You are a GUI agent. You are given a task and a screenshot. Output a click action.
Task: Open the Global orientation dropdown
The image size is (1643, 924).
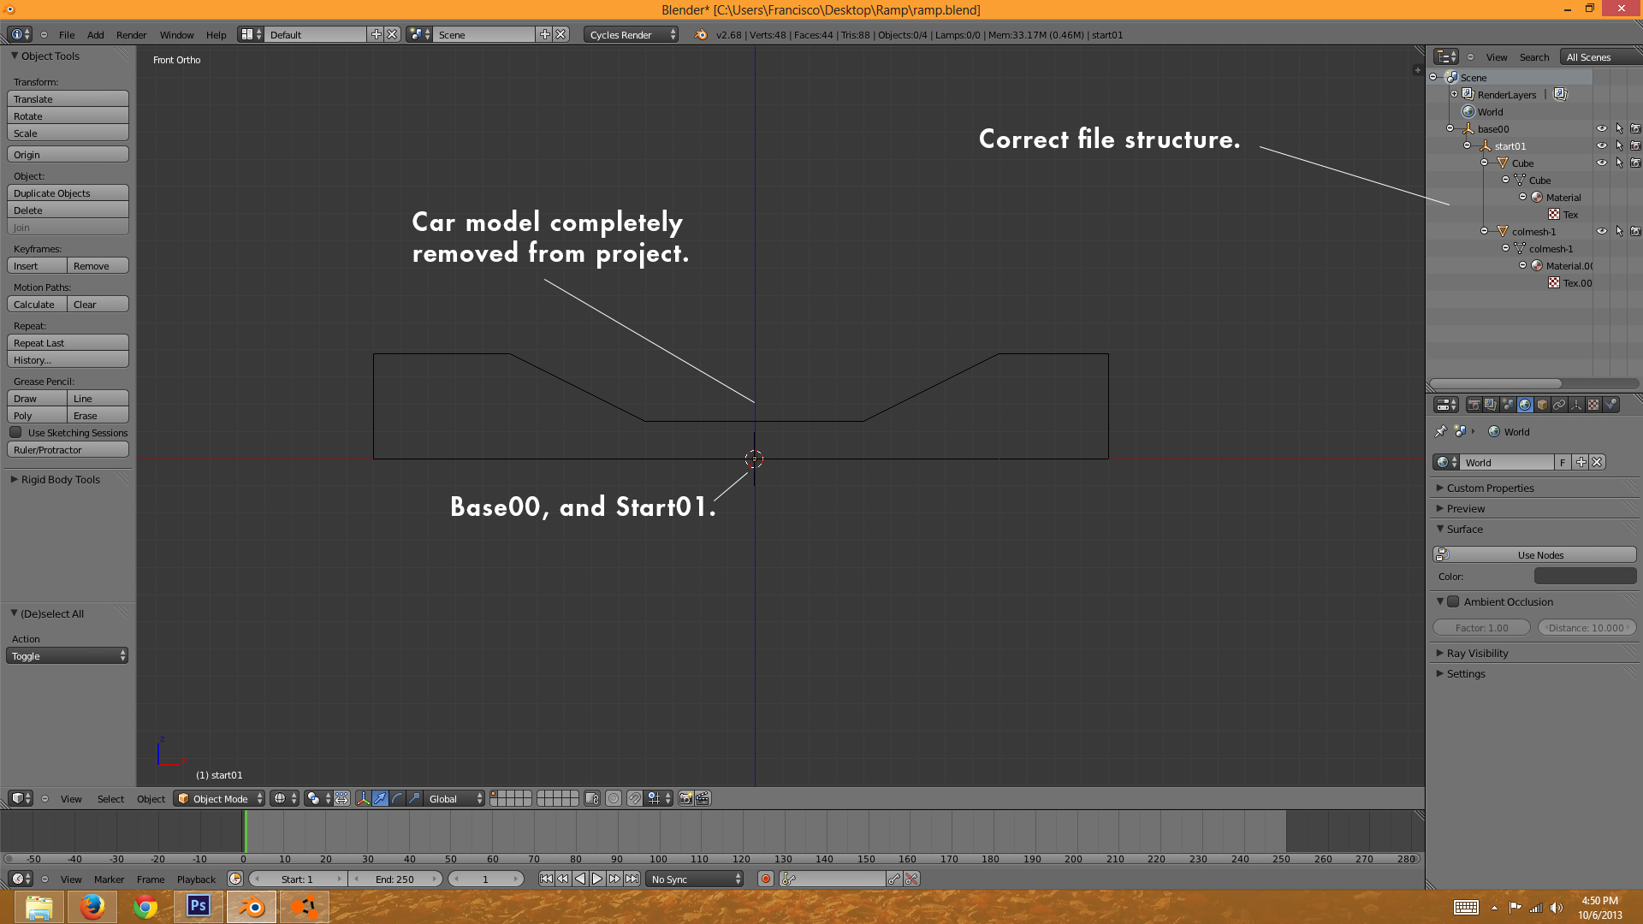click(454, 798)
